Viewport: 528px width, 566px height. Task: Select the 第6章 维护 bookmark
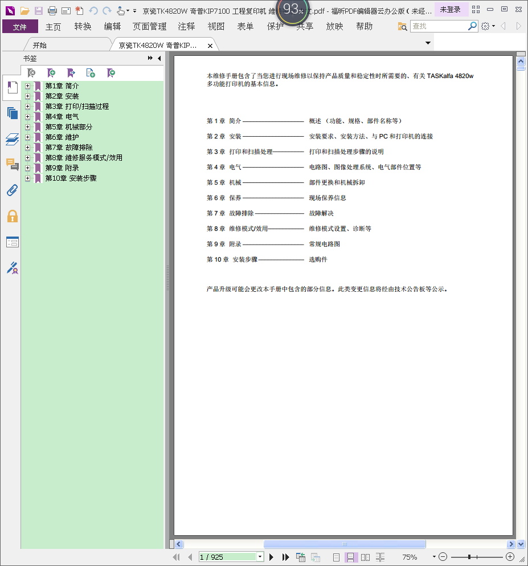(x=62, y=137)
